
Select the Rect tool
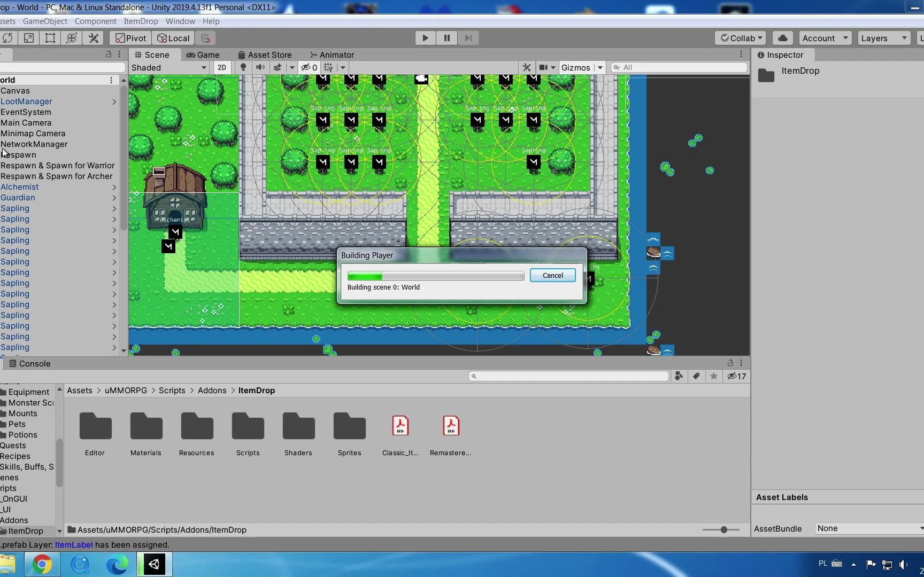pyautogui.click(x=50, y=38)
